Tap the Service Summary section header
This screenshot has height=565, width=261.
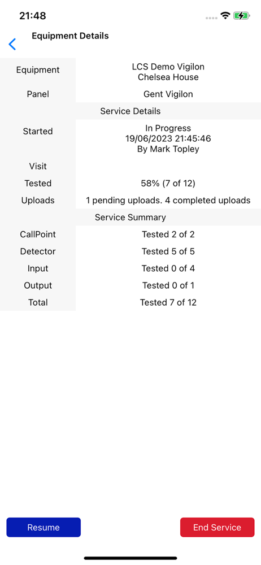click(130, 218)
